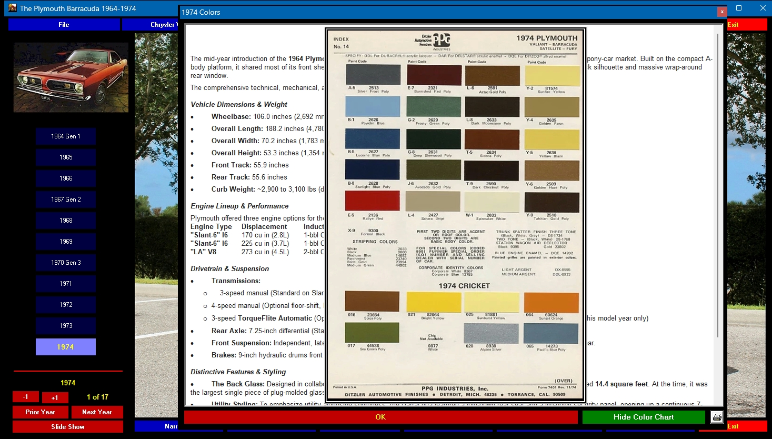Click the 'Front Track: 55.9 inches' line
The width and height of the screenshot is (772, 439).
tap(250, 165)
